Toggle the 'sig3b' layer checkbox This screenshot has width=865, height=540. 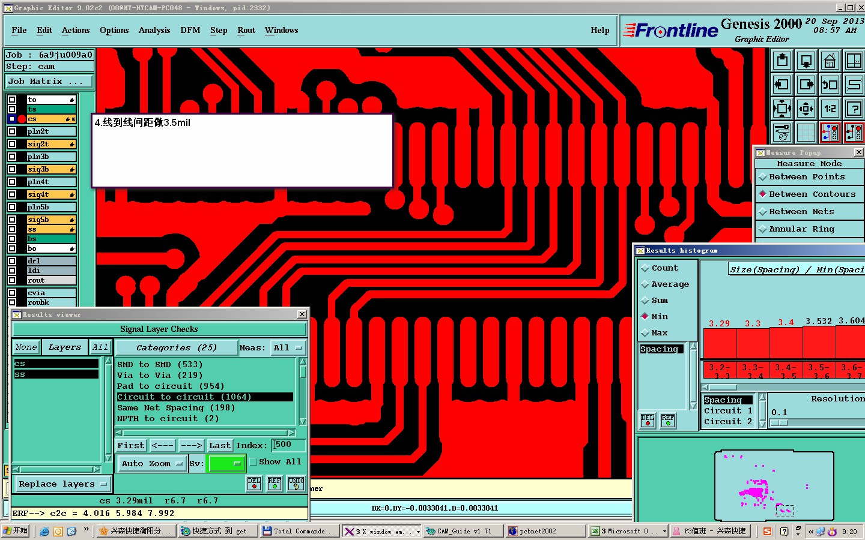pos(12,169)
